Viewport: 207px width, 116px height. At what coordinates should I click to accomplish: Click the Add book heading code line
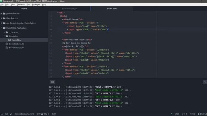[73, 19]
